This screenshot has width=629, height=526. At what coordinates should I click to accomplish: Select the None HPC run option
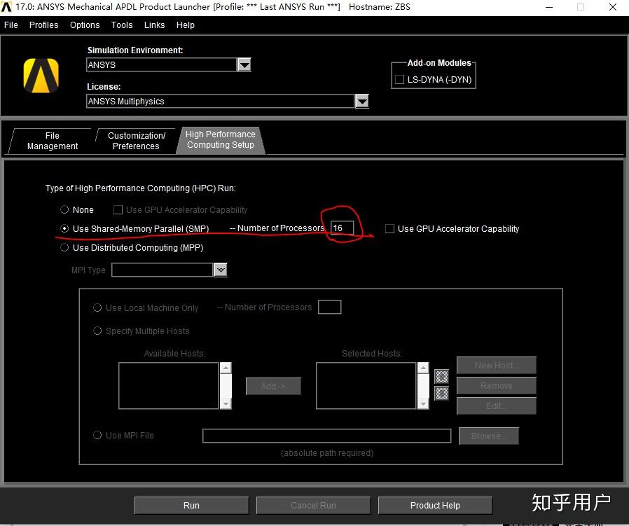coord(64,209)
